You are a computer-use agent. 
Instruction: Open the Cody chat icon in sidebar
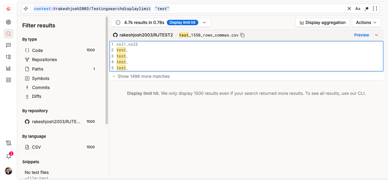8,45
